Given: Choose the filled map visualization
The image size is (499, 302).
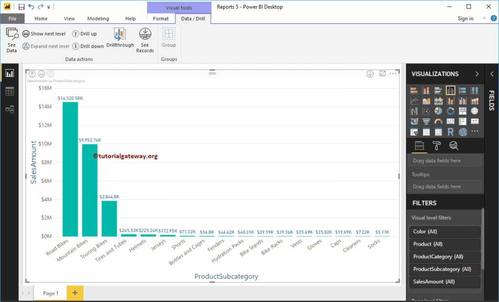Looking at the screenshot, I should click(x=414, y=121).
